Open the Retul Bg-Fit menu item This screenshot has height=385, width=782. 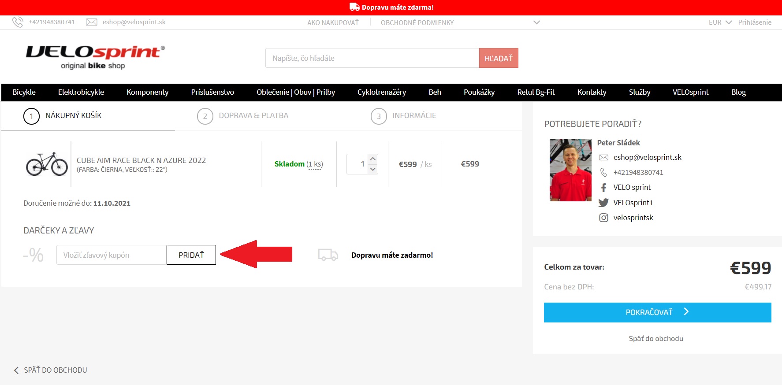click(536, 92)
